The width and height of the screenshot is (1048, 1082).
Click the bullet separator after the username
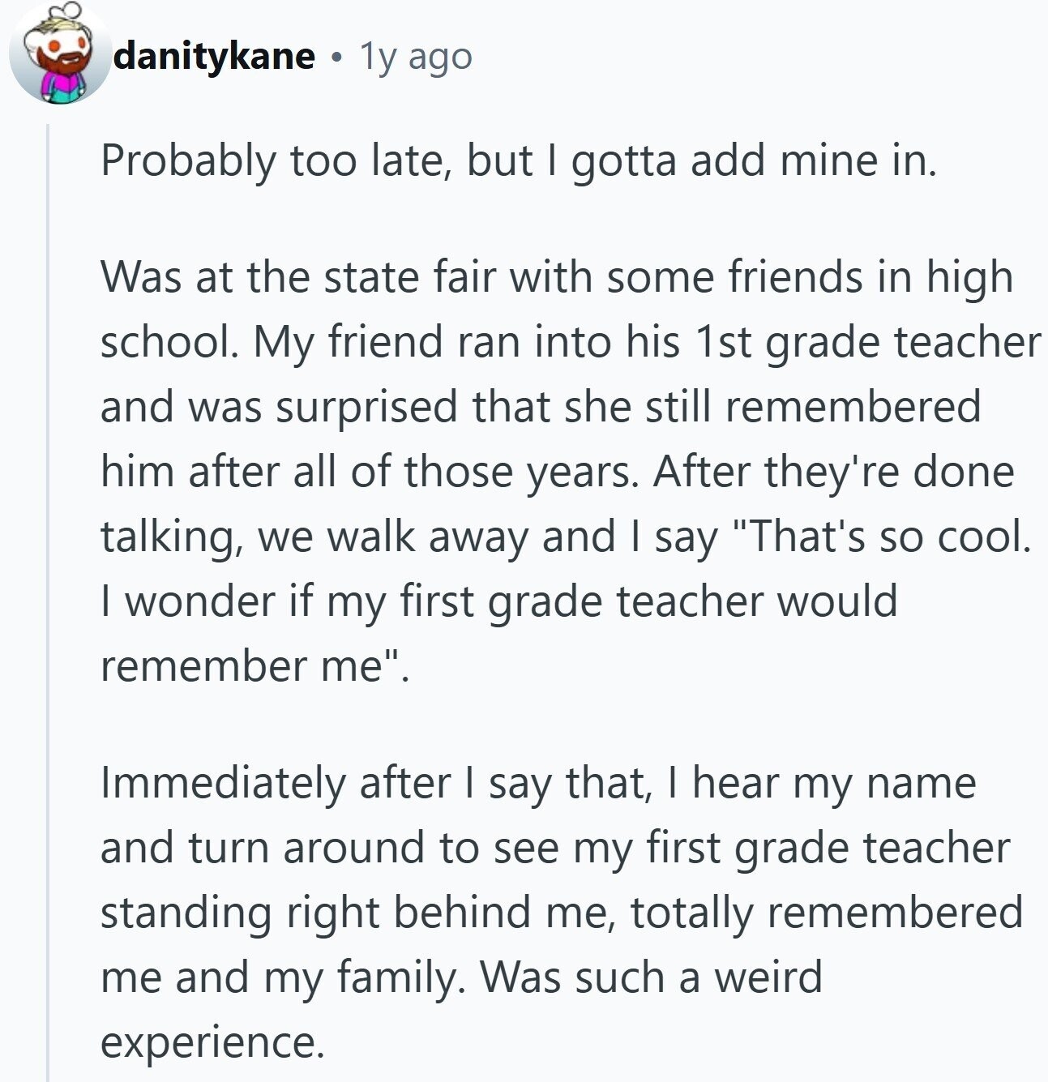point(336,58)
